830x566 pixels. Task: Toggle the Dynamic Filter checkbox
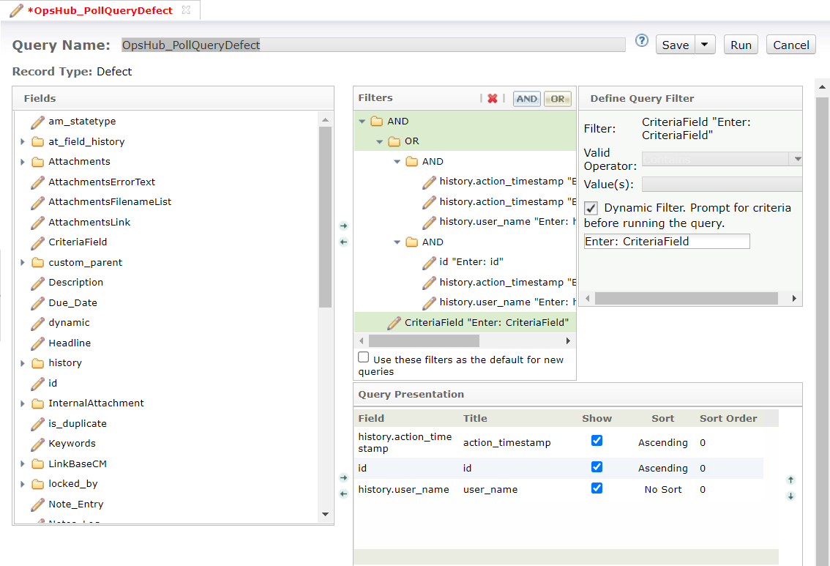[x=591, y=209]
